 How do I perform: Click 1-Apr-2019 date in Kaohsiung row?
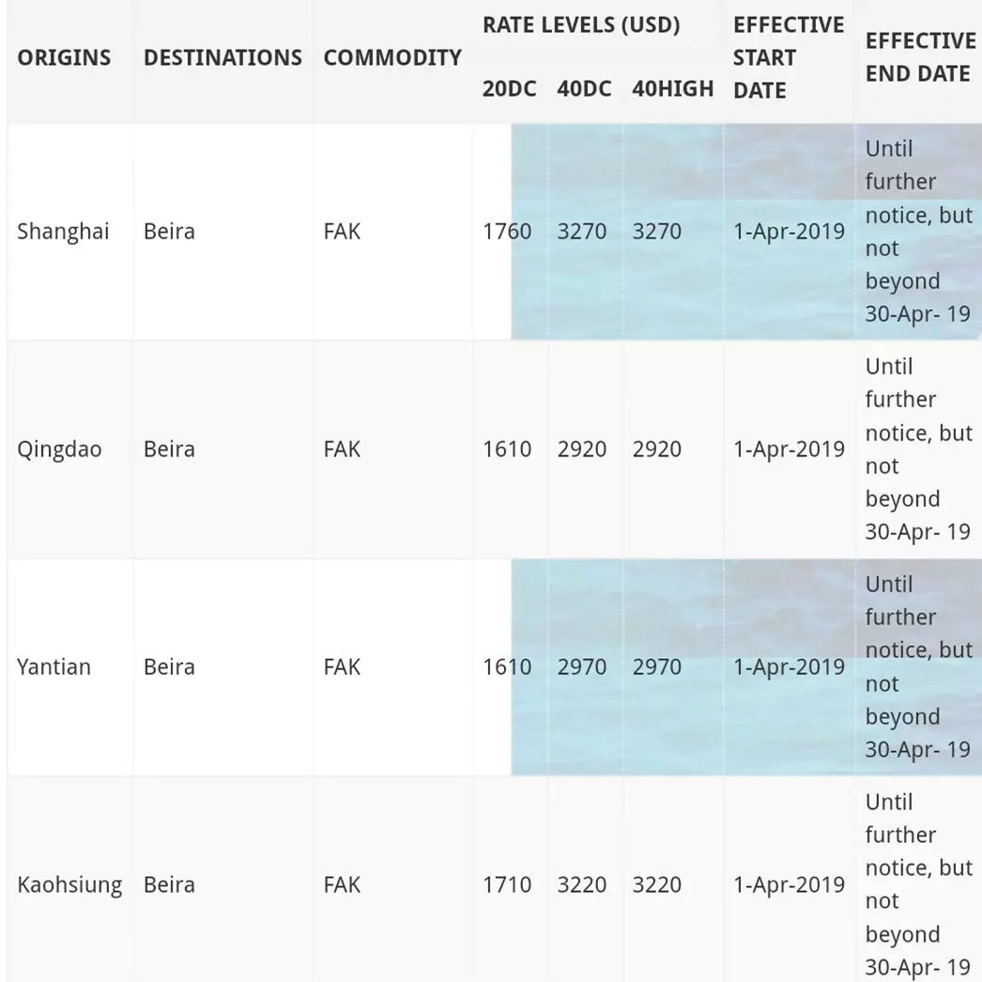(790, 885)
